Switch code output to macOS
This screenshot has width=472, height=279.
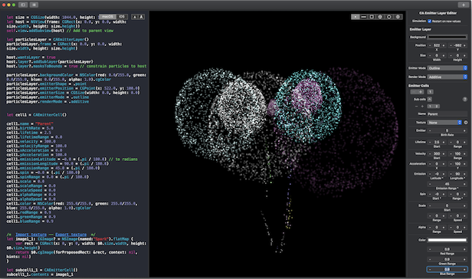[107, 17]
